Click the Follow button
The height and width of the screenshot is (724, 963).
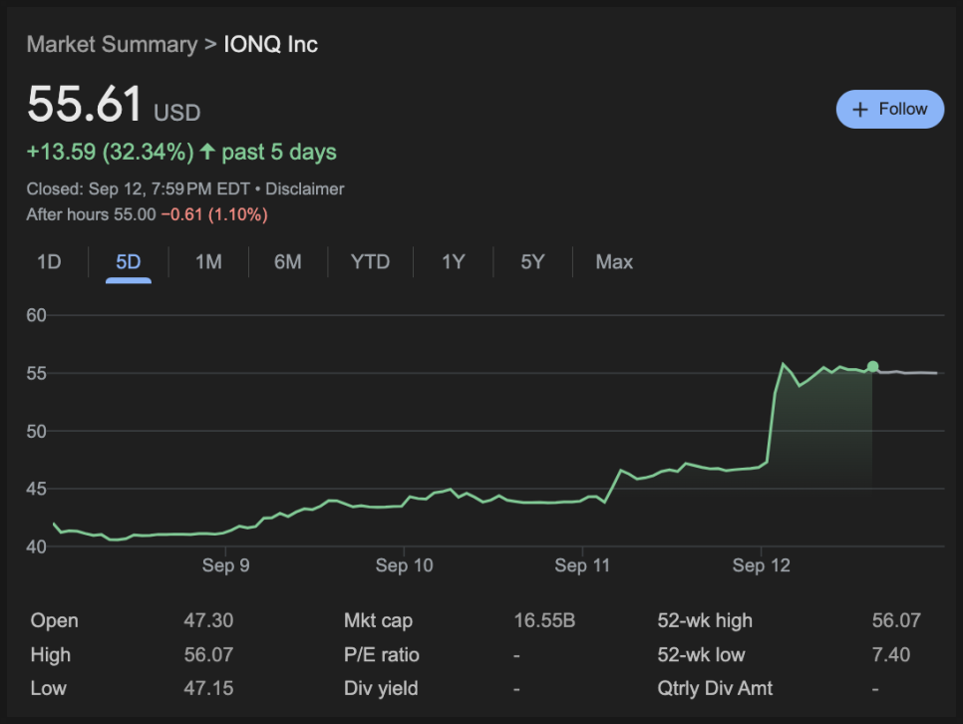(x=890, y=110)
